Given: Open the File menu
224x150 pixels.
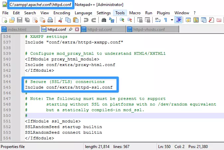Looking at the screenshot, I should pos(5,13).
